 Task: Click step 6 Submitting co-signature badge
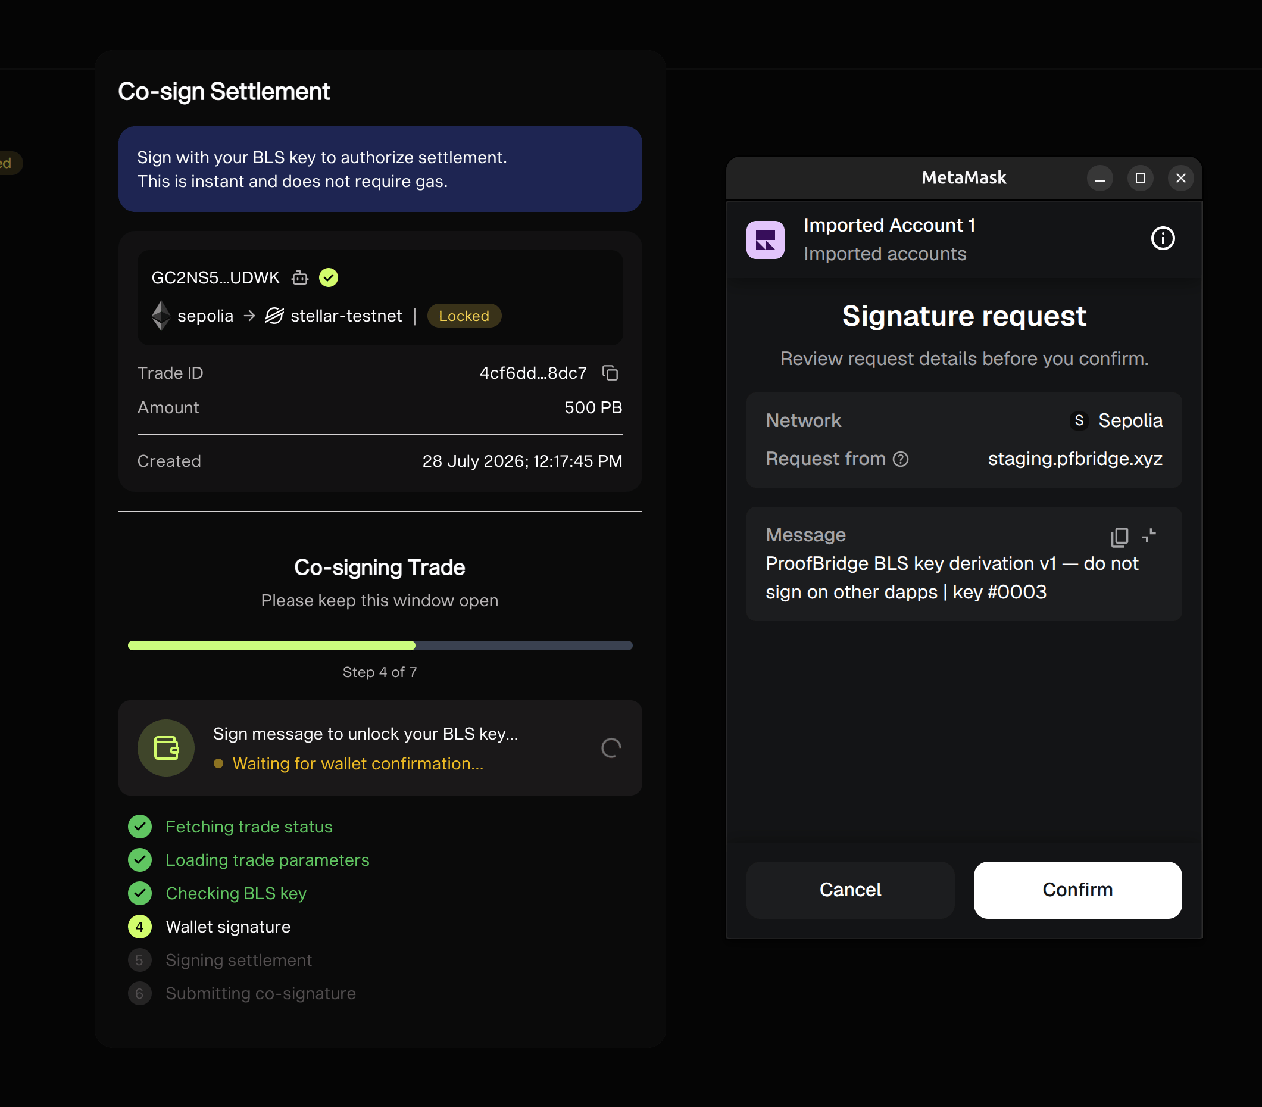tap(140, 993)
